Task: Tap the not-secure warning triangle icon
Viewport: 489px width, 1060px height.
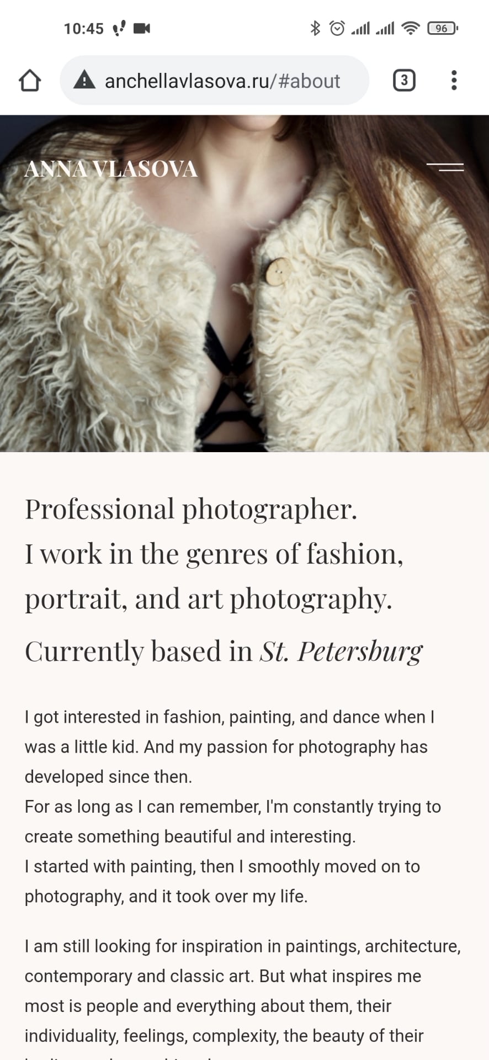Action: [84, 81]
